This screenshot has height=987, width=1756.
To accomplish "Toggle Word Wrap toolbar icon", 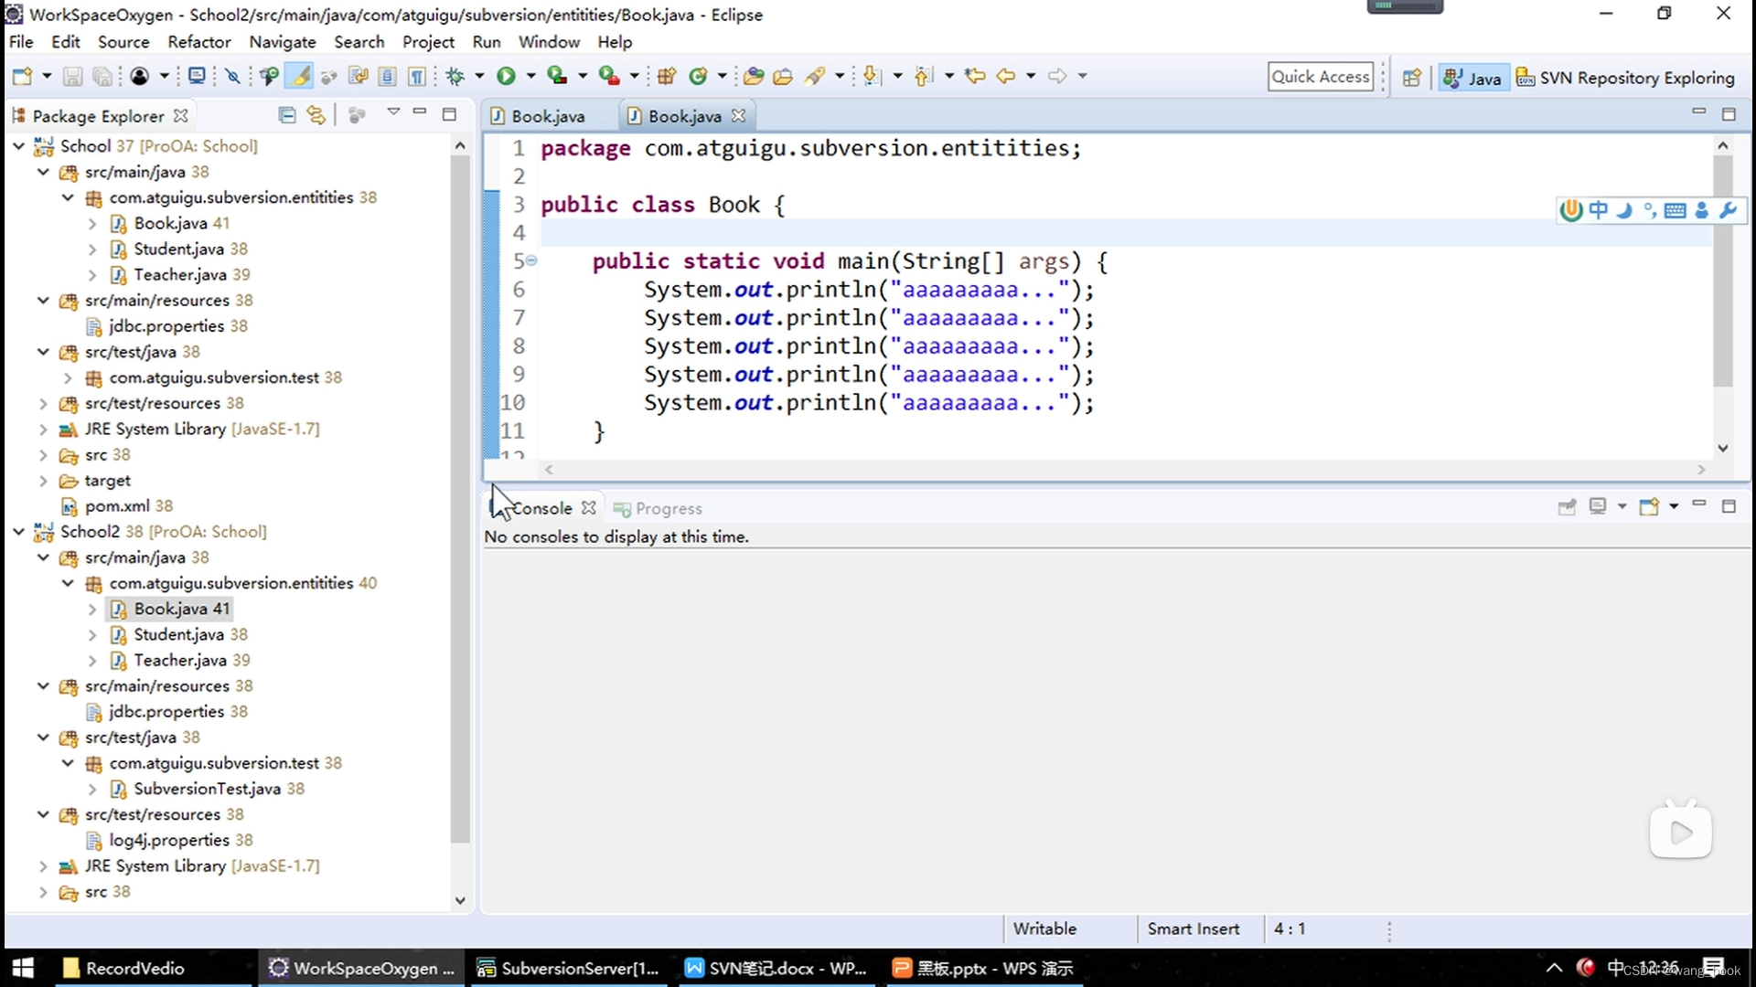I will click(359, 77).
